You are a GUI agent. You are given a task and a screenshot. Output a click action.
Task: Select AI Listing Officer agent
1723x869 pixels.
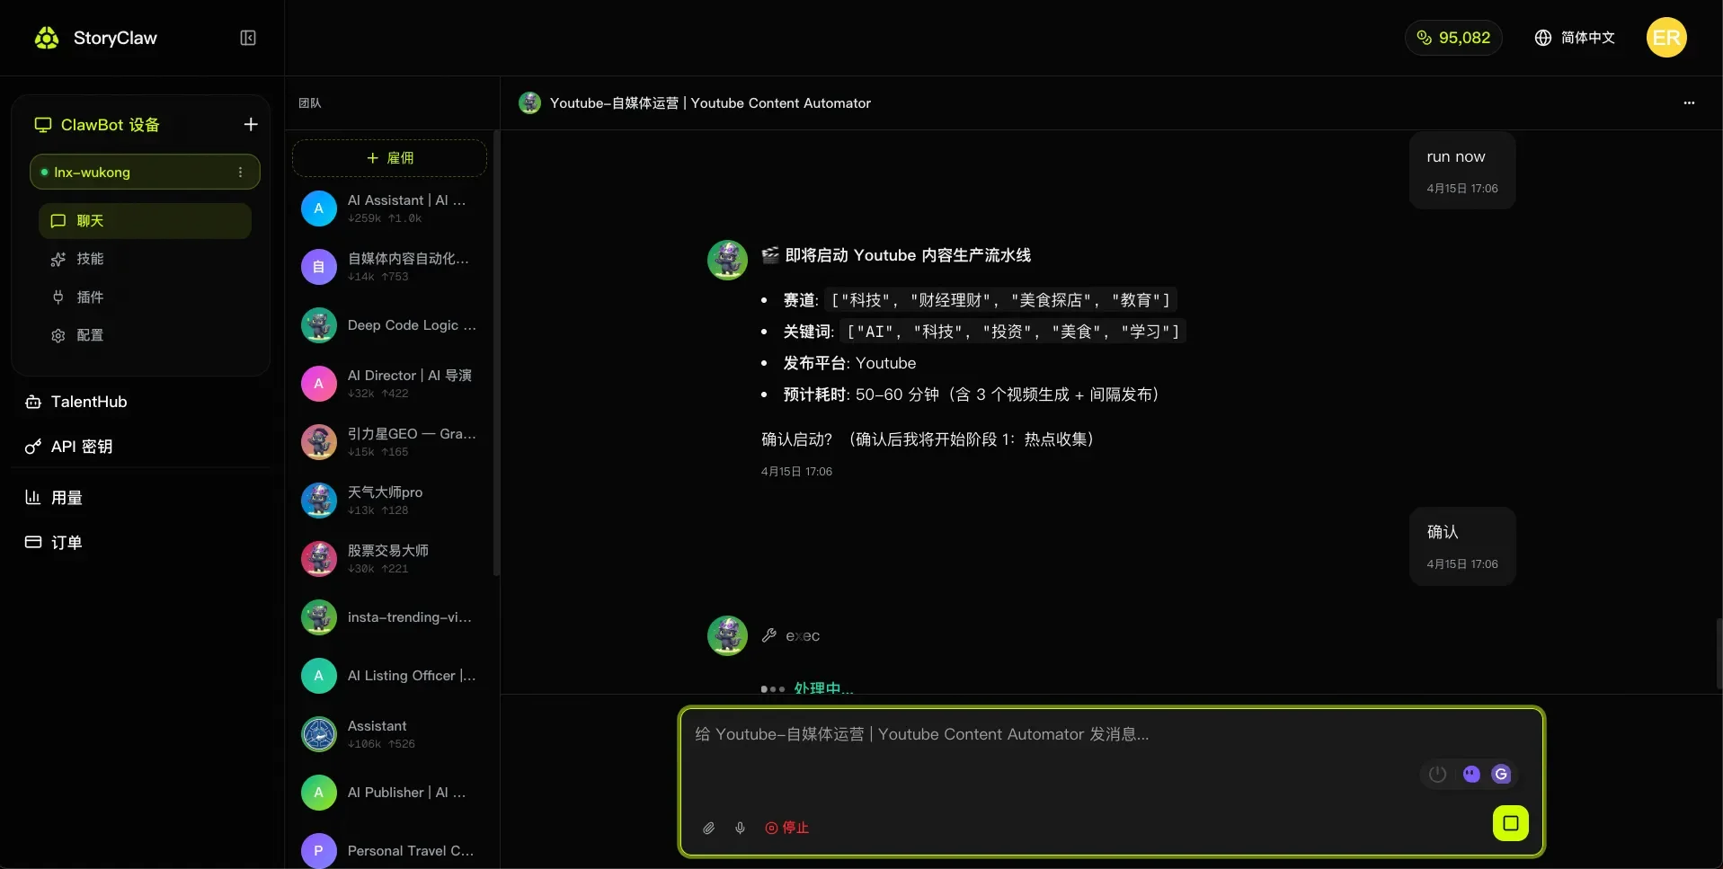click(x=389, y=676)
